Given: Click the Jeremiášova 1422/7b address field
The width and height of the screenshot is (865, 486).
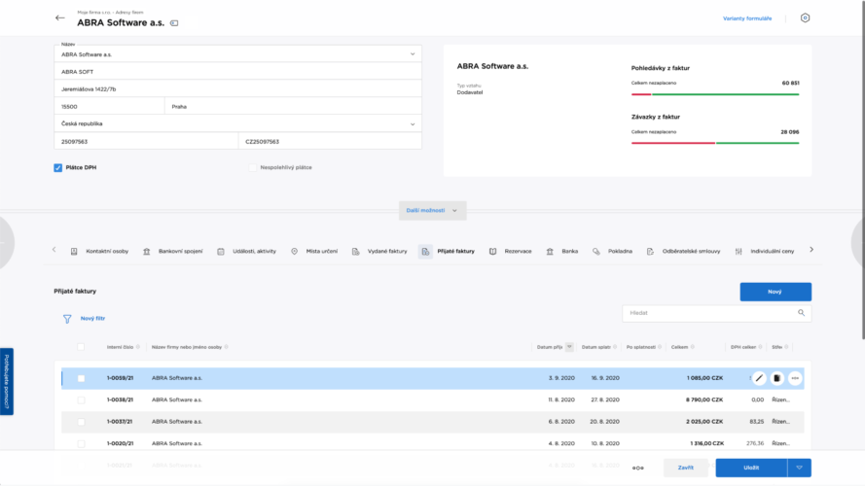Looking at the screenshot, I should coord(237,89).
